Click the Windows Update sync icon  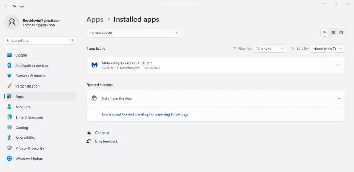[9, 159]
